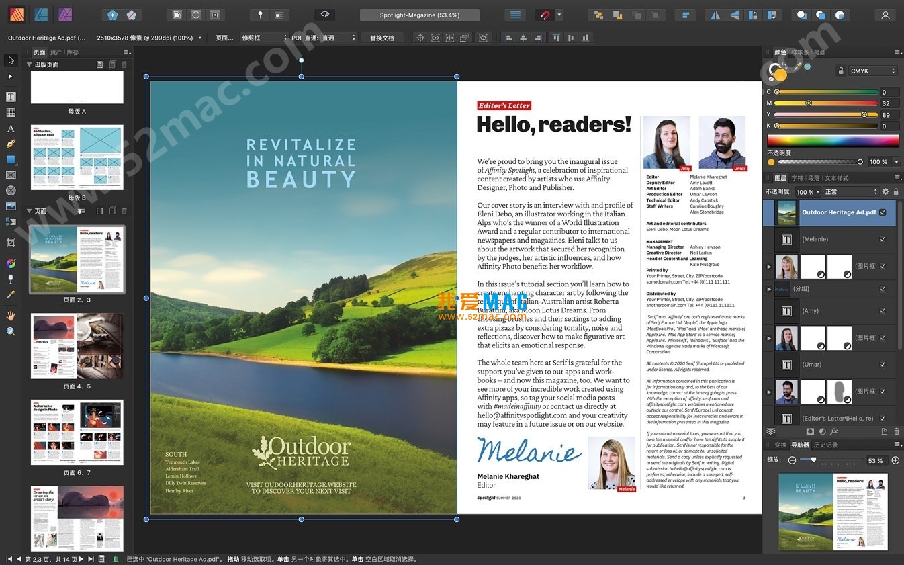Select the Pen tool
Image resolution: width=904 pixels, height=565 pixels.
tap(11, 144)
